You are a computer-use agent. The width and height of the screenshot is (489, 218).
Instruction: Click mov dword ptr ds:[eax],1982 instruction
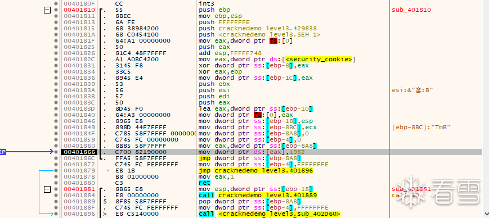click(x=252, y=152)
